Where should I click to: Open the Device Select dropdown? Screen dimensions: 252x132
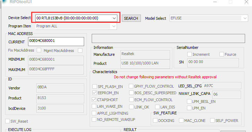pos(76,18)
